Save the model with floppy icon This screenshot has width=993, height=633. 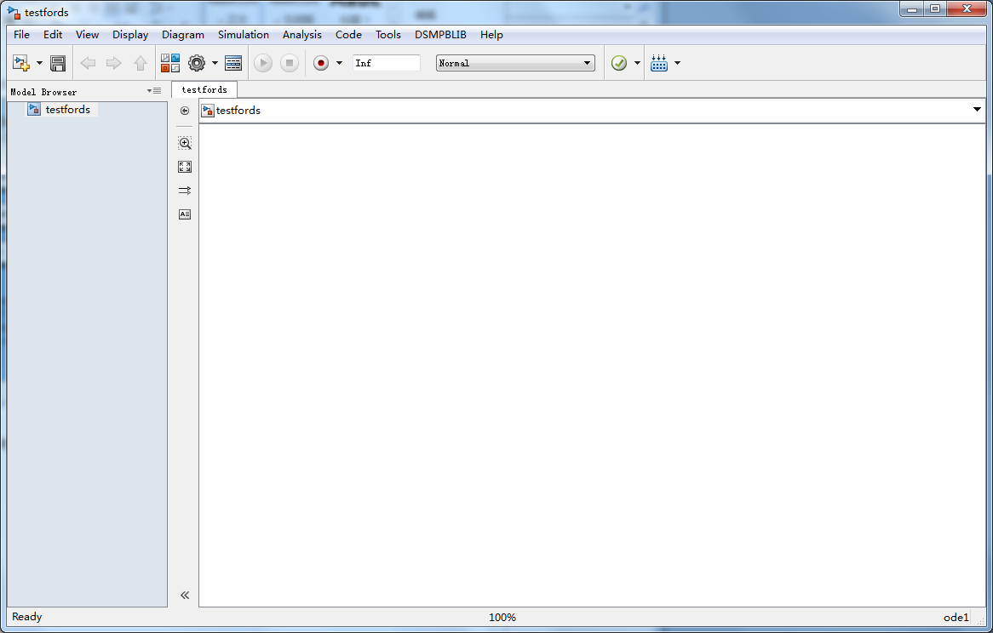(58, 63)
